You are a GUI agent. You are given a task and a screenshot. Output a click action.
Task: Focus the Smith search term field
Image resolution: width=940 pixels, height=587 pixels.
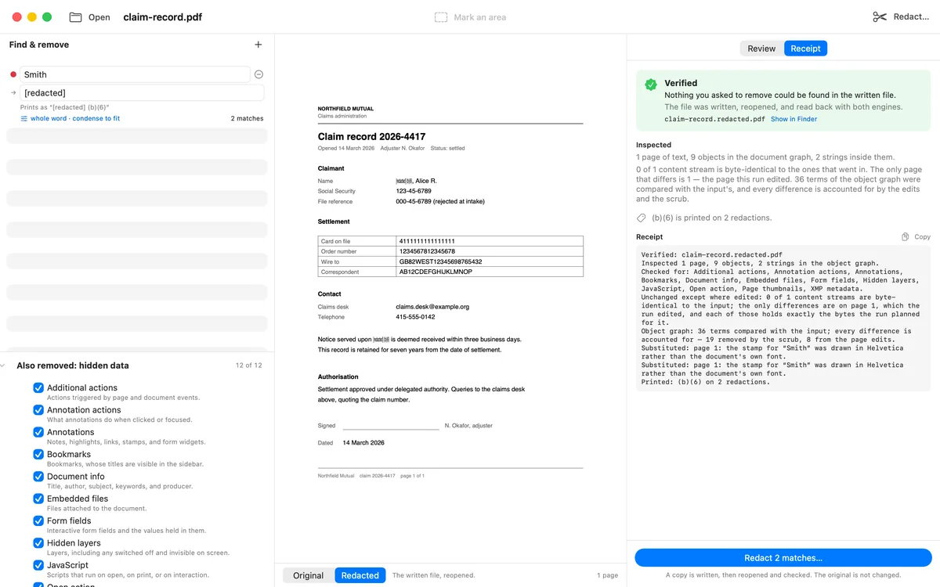click(136, 74)
